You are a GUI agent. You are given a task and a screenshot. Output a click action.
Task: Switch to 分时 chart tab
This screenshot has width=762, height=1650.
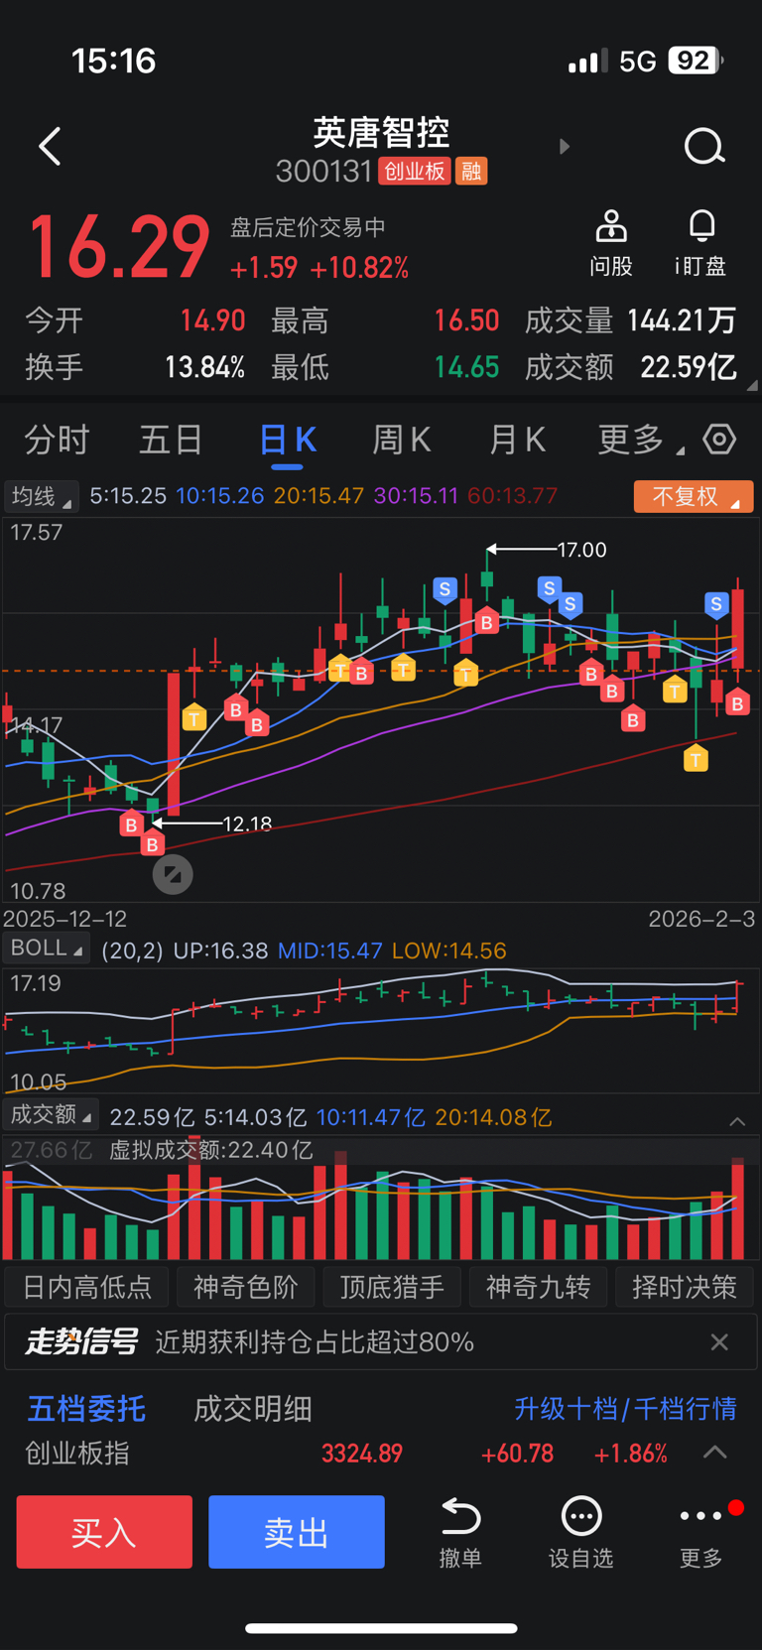pyautogui.click(x=57, y=440)
